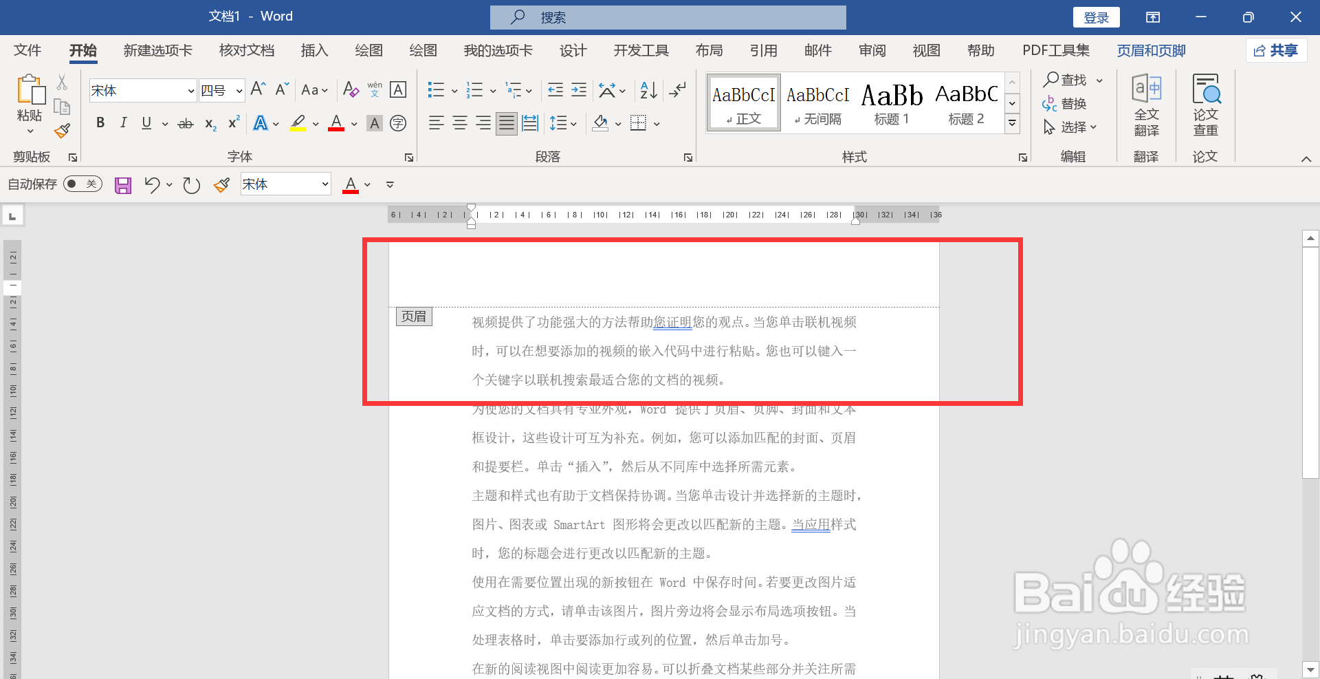Toggle Italic formatting
Screen dimensions: 1320x679
tap(123, 123)
